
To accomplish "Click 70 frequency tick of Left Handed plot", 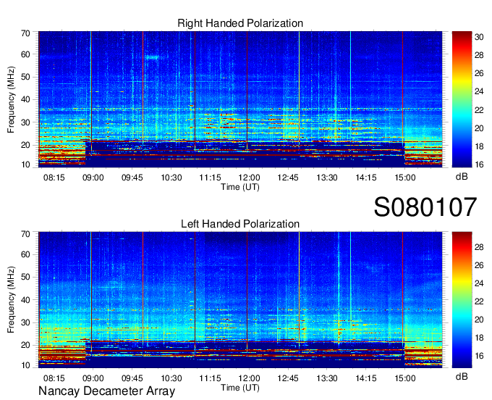I will [x=26, y=234].
